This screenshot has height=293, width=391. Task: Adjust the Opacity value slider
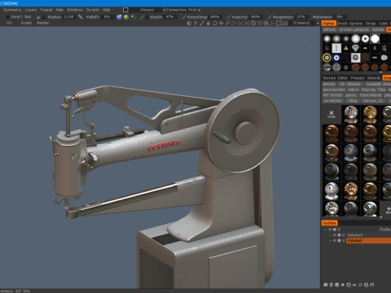point(255,17)
